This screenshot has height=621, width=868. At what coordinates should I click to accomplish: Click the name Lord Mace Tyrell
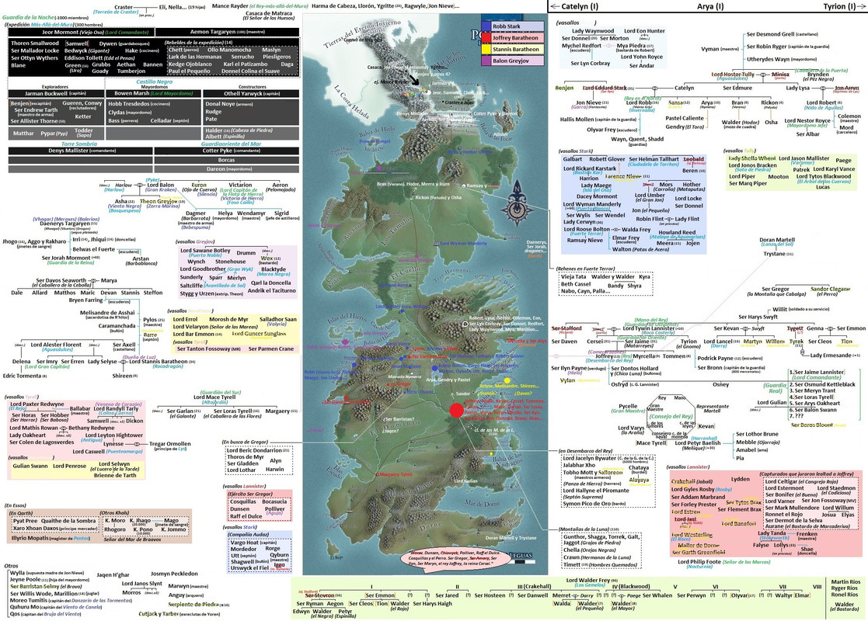point(214,397)
